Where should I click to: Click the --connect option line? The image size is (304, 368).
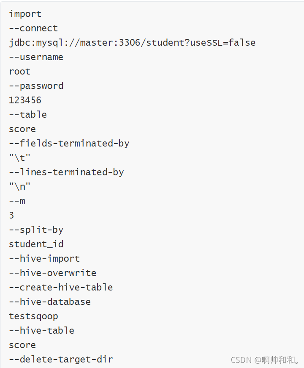pyautogui.click(x=33, y=28)
